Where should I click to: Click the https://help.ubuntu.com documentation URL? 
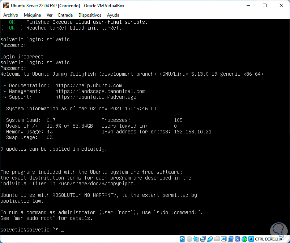89,85
